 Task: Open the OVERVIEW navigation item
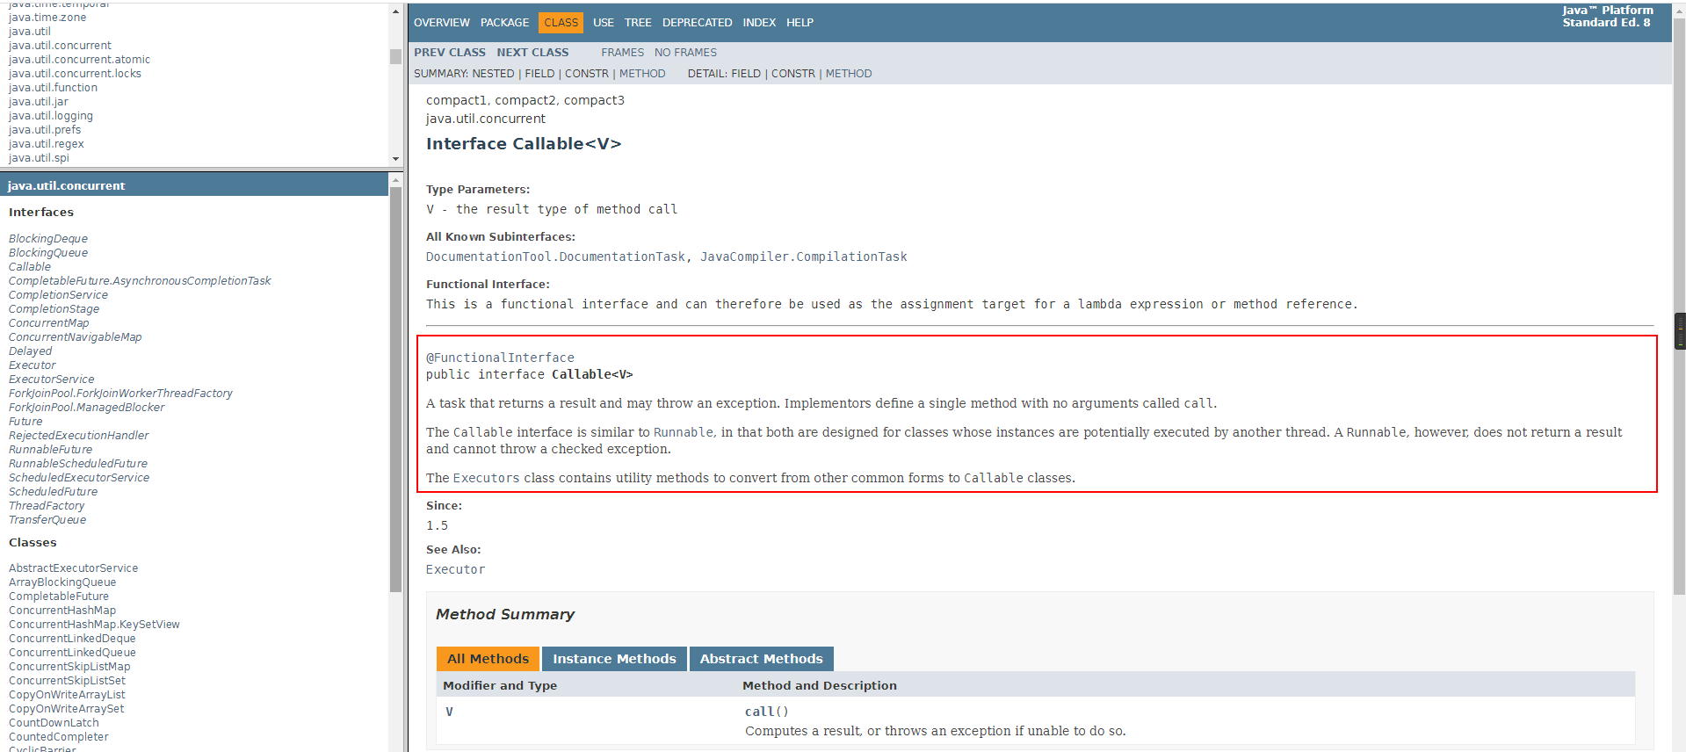tap(441, 23)
